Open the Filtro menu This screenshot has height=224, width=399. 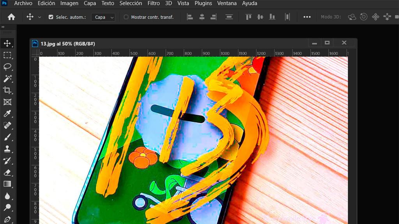coord(153,3)
